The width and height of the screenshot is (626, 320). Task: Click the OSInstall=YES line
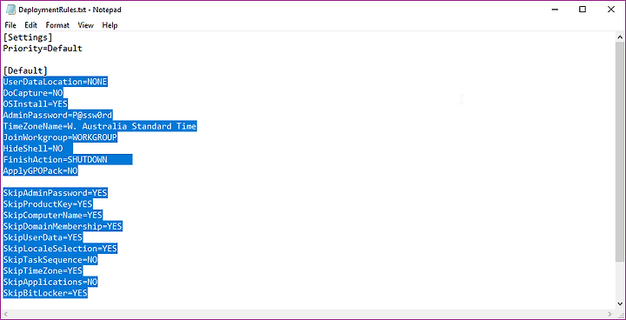(36, 104)
